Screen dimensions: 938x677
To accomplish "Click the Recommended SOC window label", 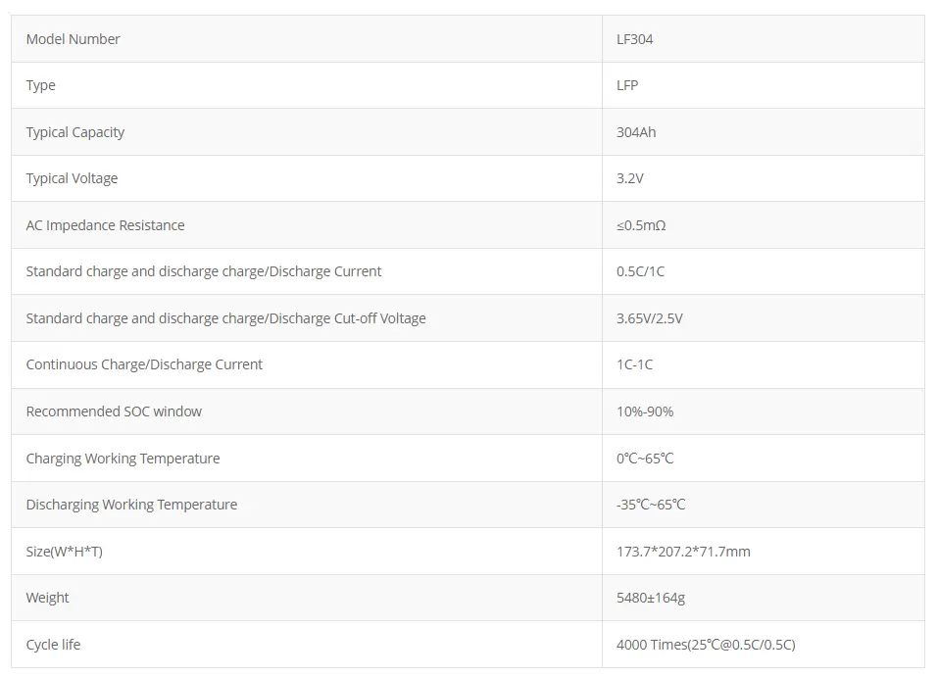I will click(x=114, y=411).
